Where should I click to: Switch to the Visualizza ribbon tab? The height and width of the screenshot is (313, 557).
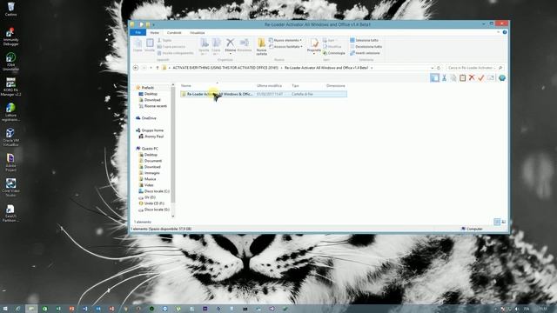[198, 33]
